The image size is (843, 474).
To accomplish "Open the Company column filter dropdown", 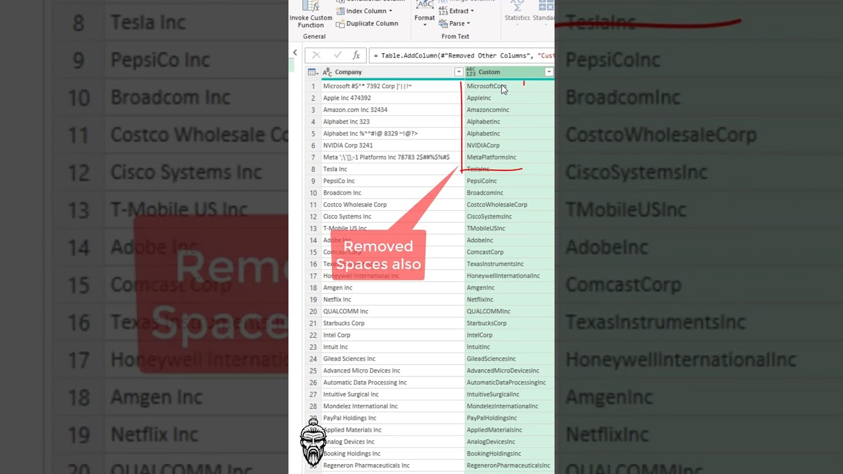I will point(459,72).
